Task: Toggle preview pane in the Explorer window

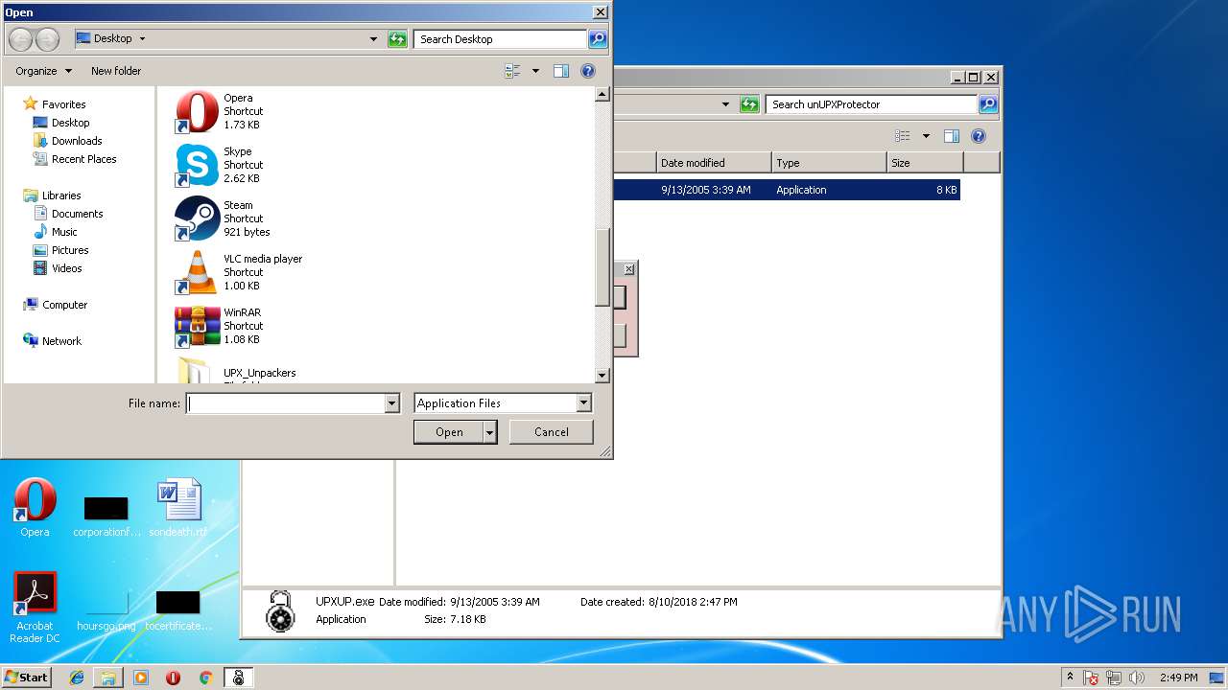Action: 952,136
